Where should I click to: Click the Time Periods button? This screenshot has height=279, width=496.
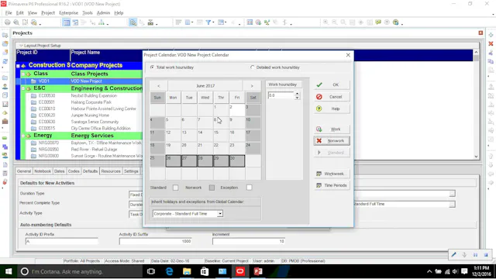[x=332, y=185]
